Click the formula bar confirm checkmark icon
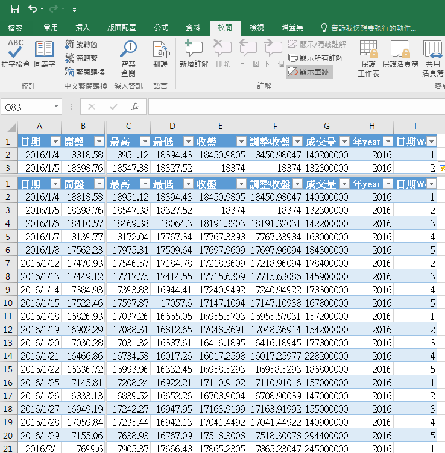The image size is (445, 453). (x=113, y=107)
